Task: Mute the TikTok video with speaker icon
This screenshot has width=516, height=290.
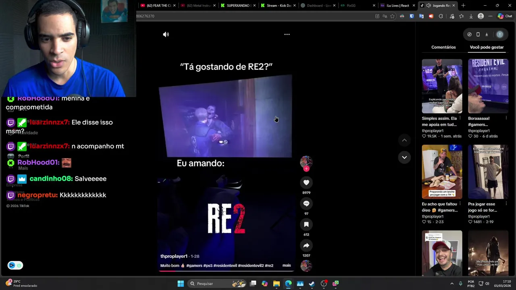Action: pyautogui.click(x=166, y=34)
